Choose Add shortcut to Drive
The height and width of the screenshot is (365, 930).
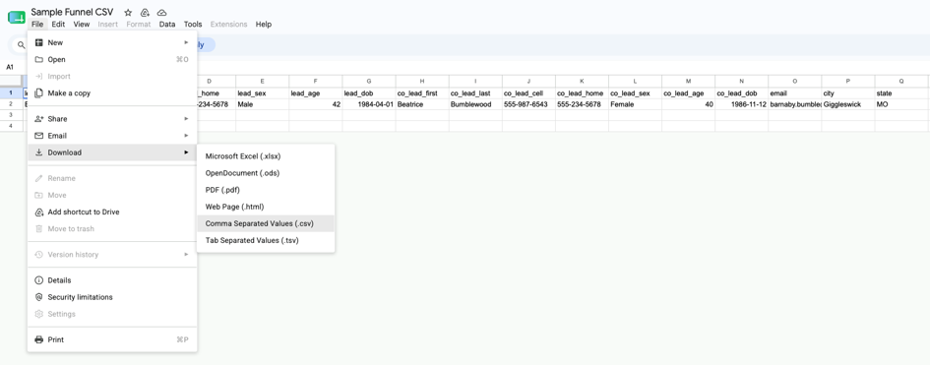coord(112,213)
